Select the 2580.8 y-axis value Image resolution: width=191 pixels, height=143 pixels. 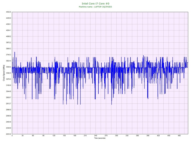coord(9,116)
